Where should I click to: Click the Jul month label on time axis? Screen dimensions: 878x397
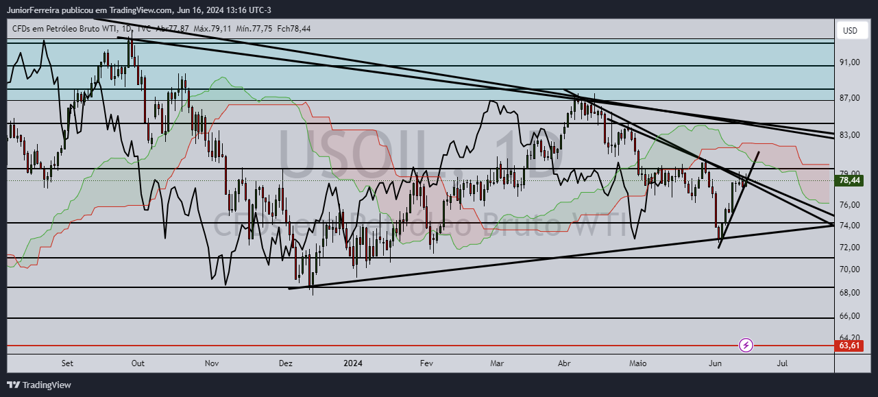(x=782, y=363)
